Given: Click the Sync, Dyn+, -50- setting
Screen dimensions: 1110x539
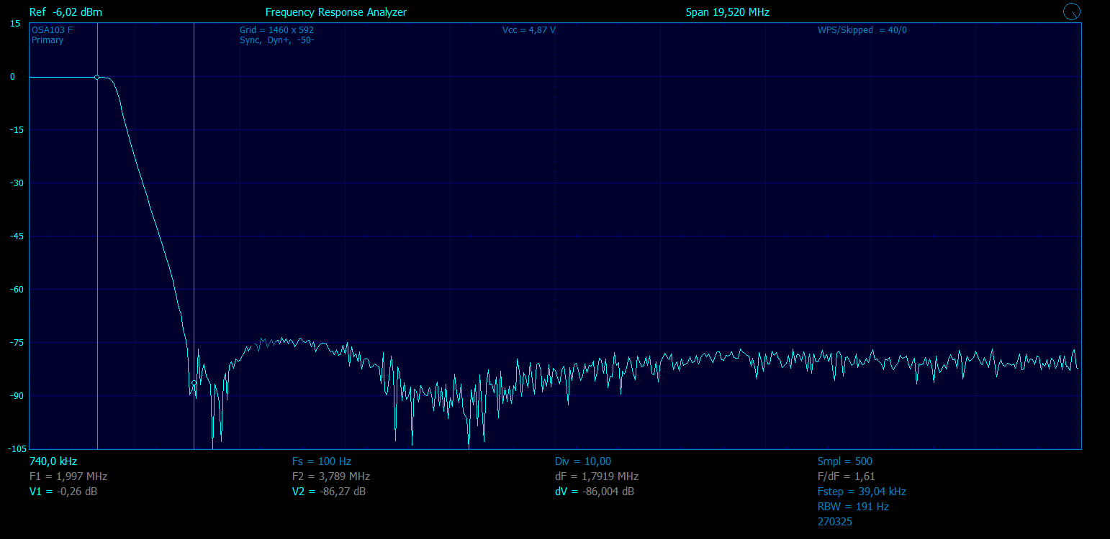Looking at the screenshot, I should (x=276, y=40).
